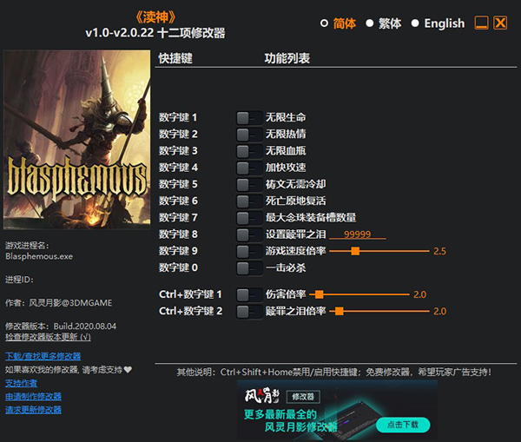The width and height of the screenshot is (521, 442).
Task: Click the 进程ID label
Action: pos(19,280)
